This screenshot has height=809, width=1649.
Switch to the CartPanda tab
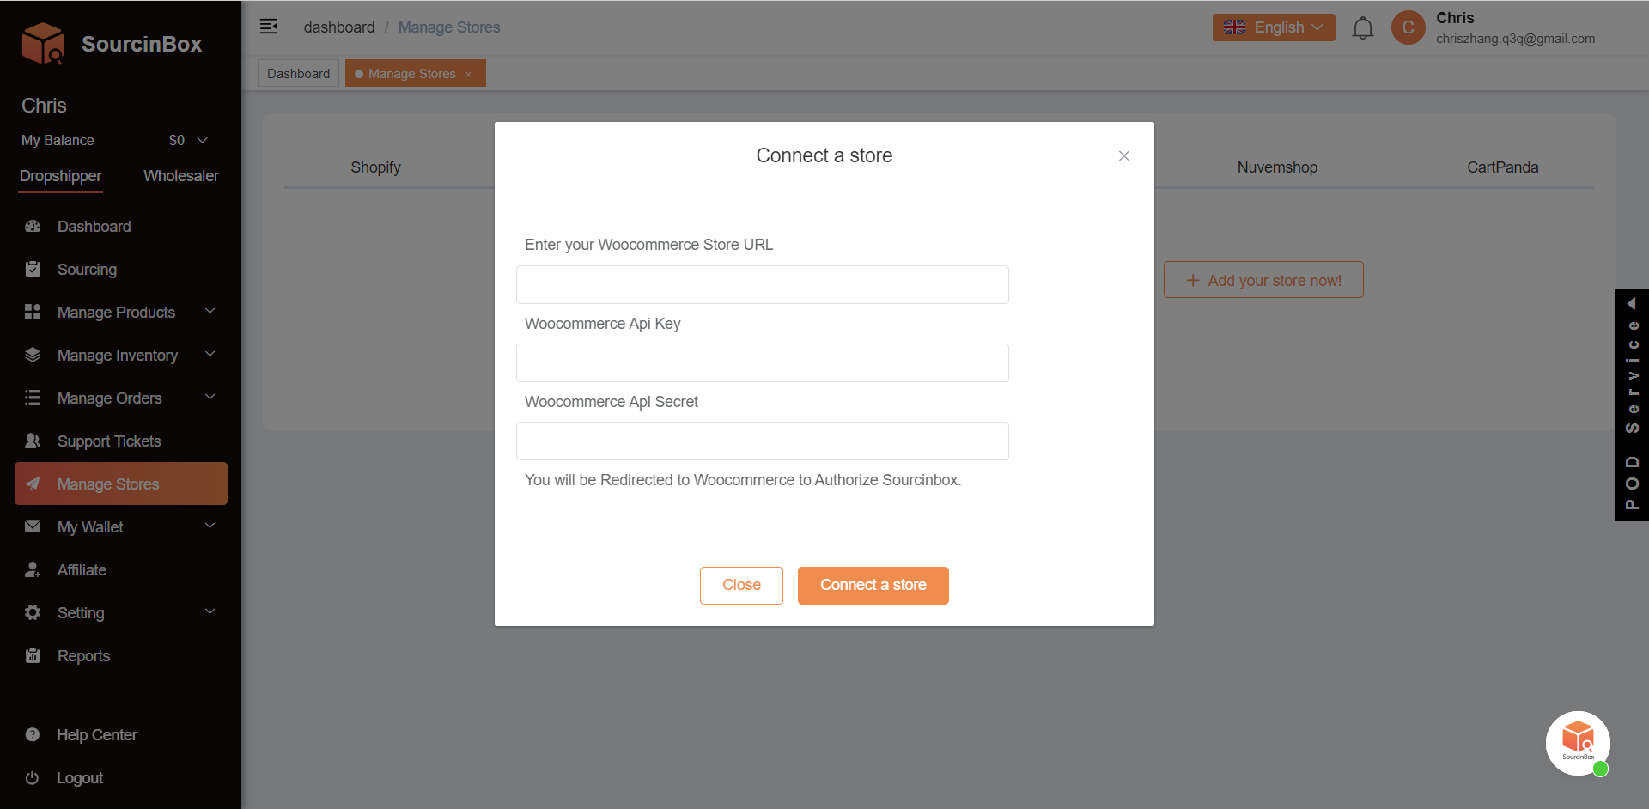pyautogui.click(x=1502, y=167)
